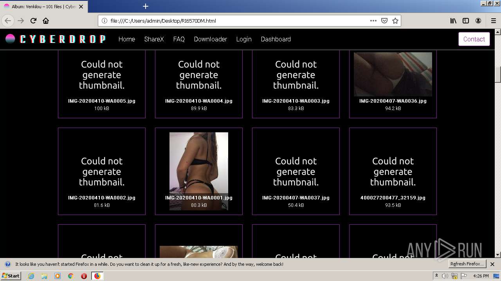Open IMG-20200410-WA0003.jpg file link
The image size is (501, 281).
pyautogui.click(x=296, y=101)
